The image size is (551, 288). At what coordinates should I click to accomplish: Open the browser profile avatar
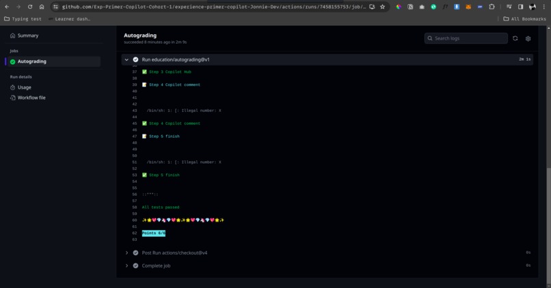(533, 7)
